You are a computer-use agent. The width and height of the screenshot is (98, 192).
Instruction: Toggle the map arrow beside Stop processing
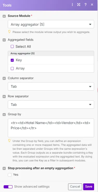pos(4,168)
